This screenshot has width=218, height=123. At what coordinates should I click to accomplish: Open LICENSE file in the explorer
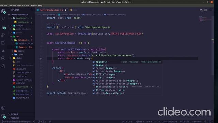click(20, 83)
